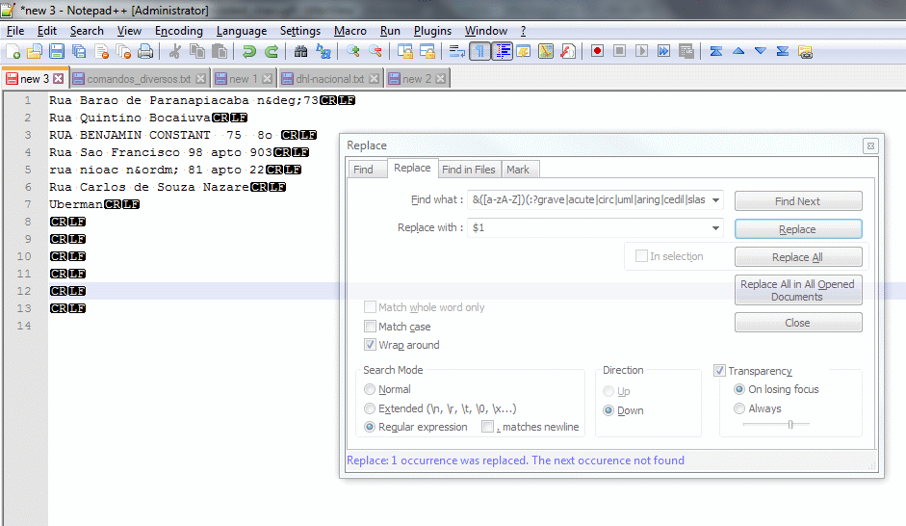Screen dimensions: 906x526
Task: Enable the Match case checkbox
Action: 371,327
